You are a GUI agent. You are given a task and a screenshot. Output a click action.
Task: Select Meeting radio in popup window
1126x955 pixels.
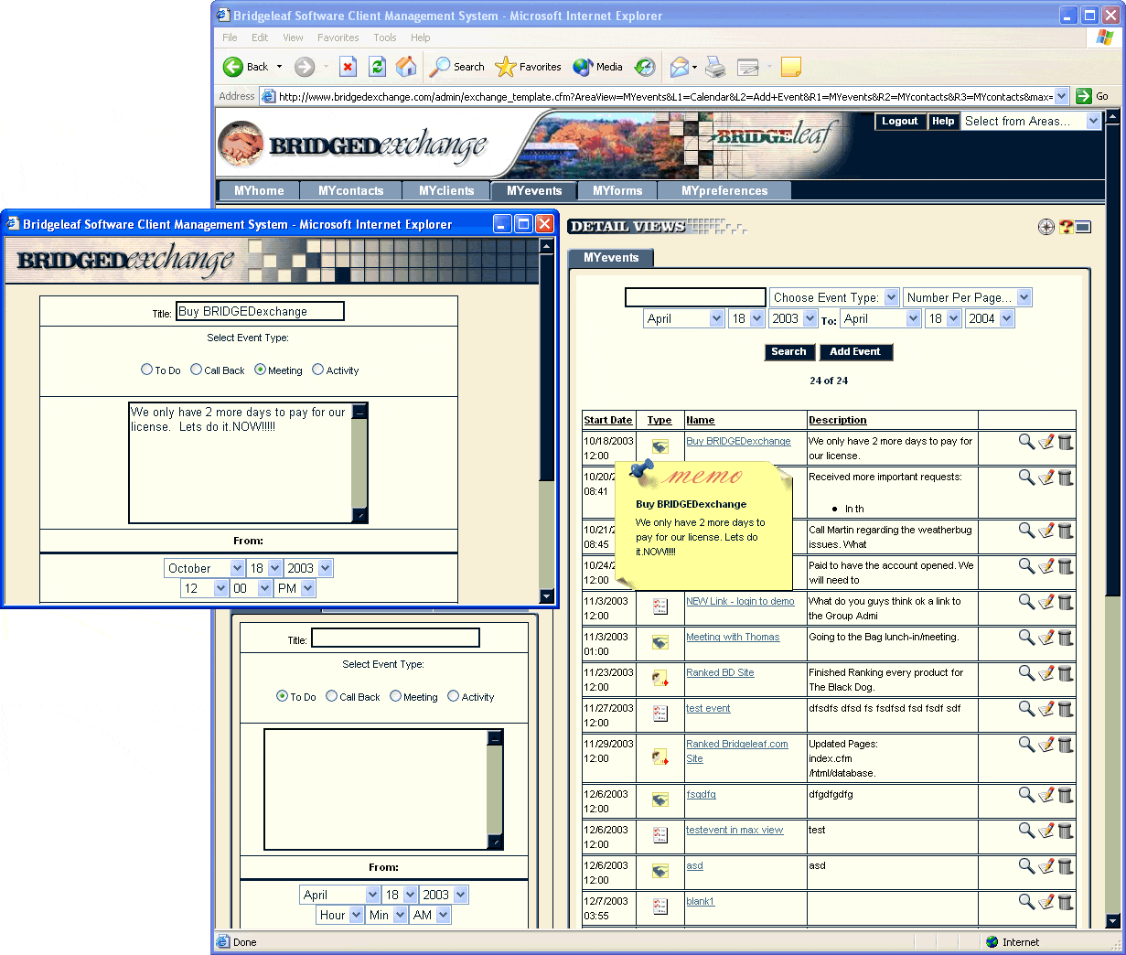click(x=260, y=370)
